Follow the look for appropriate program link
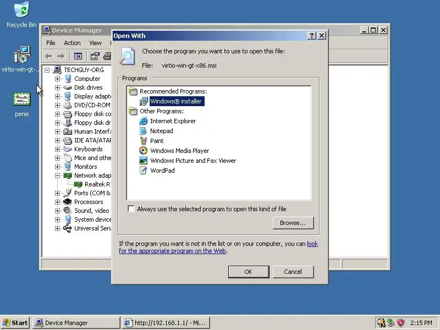Image resolution: width=440 pixels, height=330 pixels. coord(173,251)
